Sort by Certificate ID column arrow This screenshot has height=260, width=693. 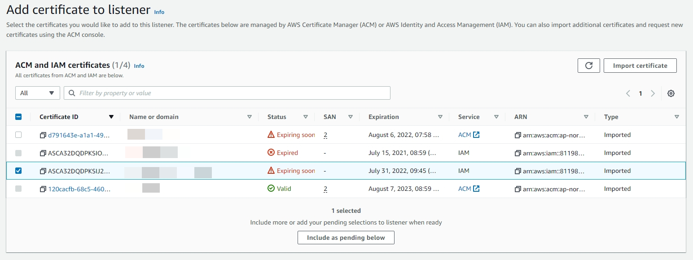coord(111,117)
